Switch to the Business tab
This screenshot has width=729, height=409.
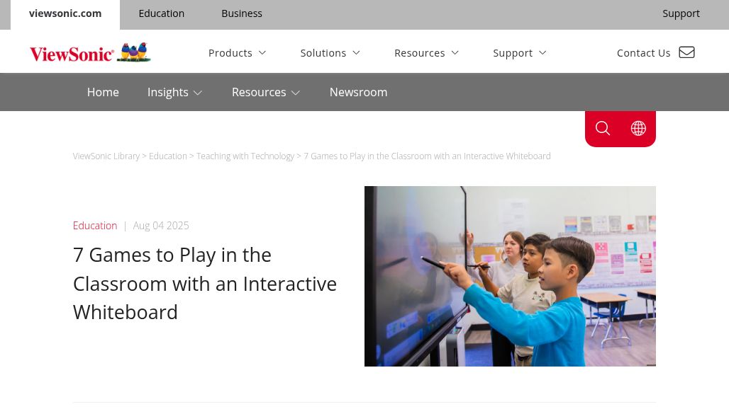coord(241,13)
